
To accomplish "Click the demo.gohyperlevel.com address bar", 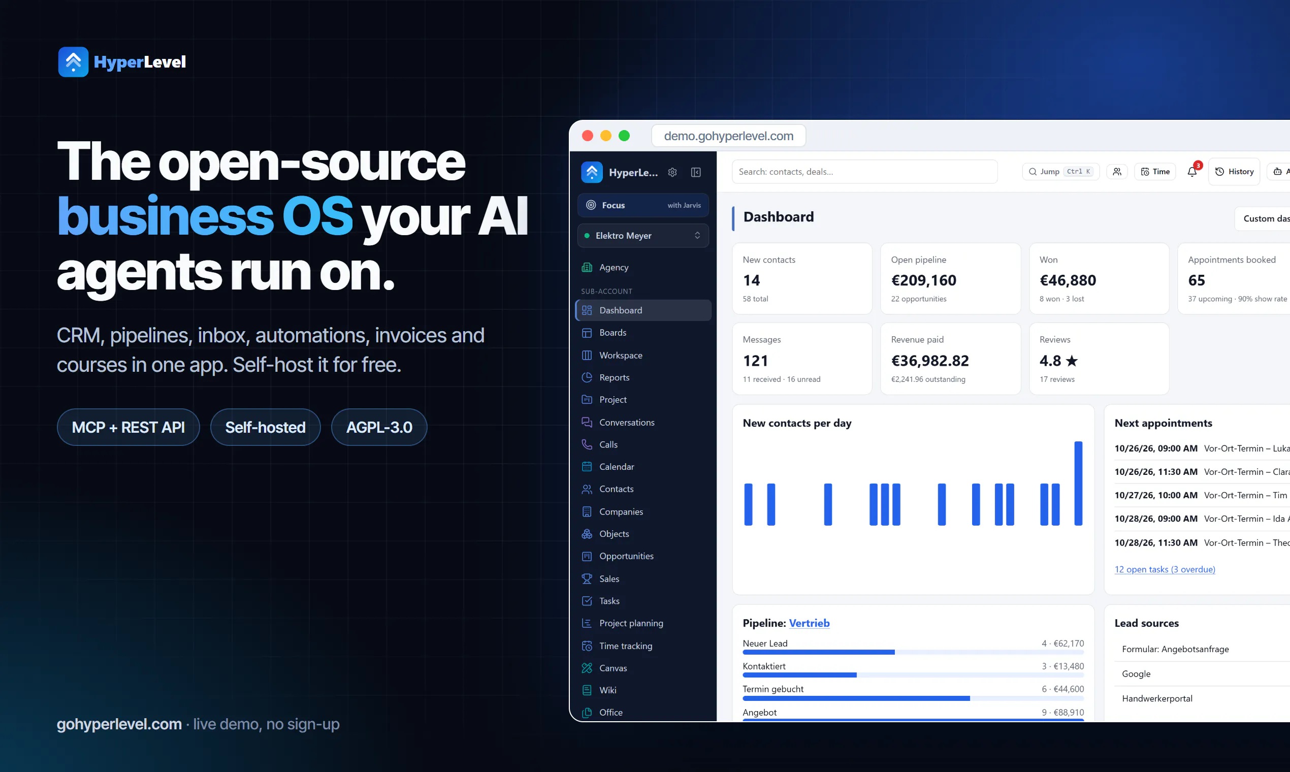I will (x=729, y=136).
